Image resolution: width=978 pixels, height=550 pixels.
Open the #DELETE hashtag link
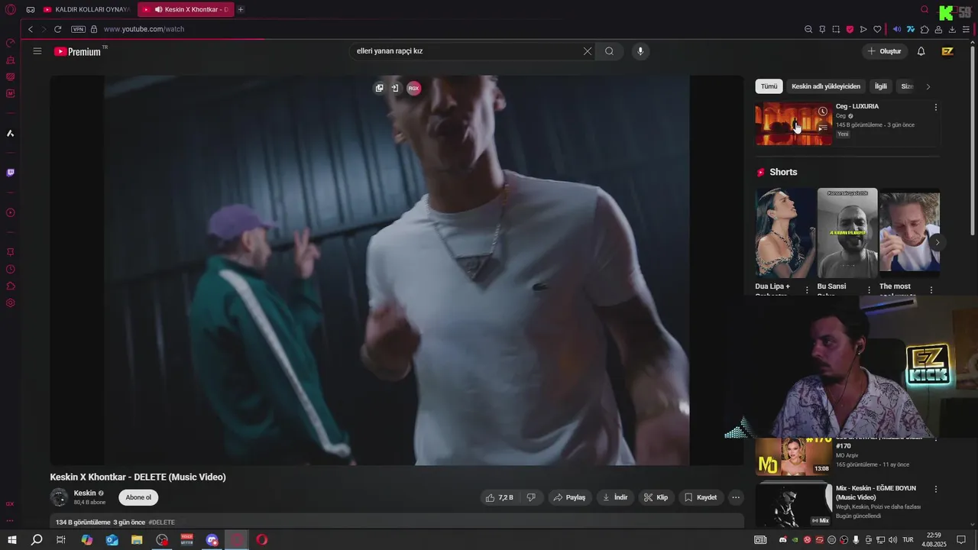pos(161,522)
